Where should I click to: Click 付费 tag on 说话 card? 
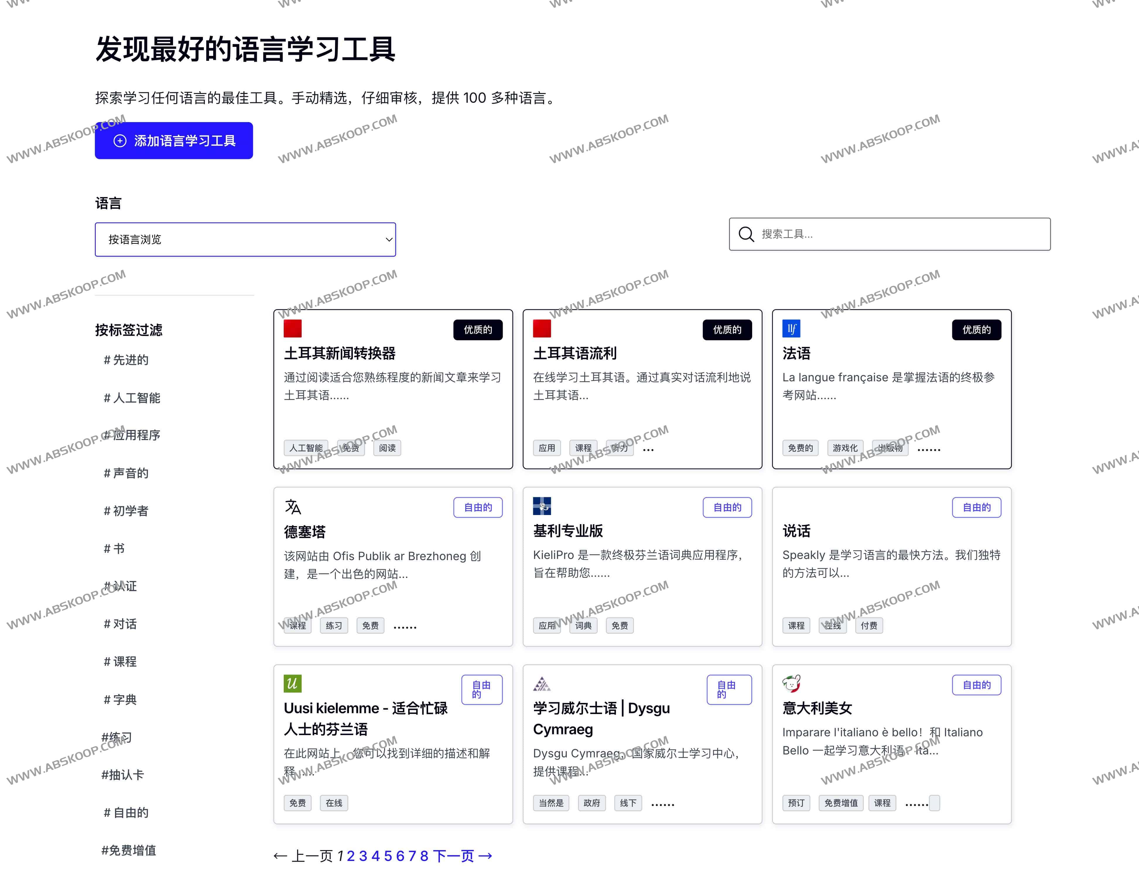point(868,625)
